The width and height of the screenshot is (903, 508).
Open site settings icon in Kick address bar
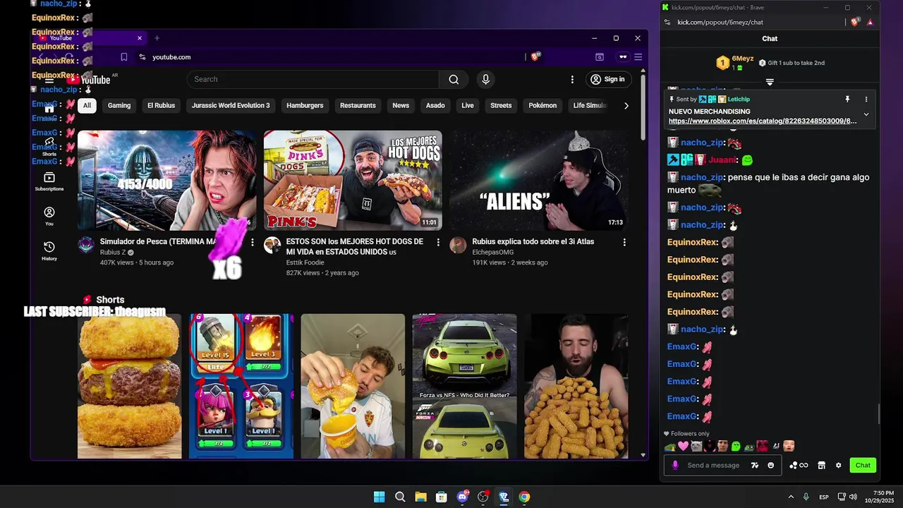[x=667, y=22]
